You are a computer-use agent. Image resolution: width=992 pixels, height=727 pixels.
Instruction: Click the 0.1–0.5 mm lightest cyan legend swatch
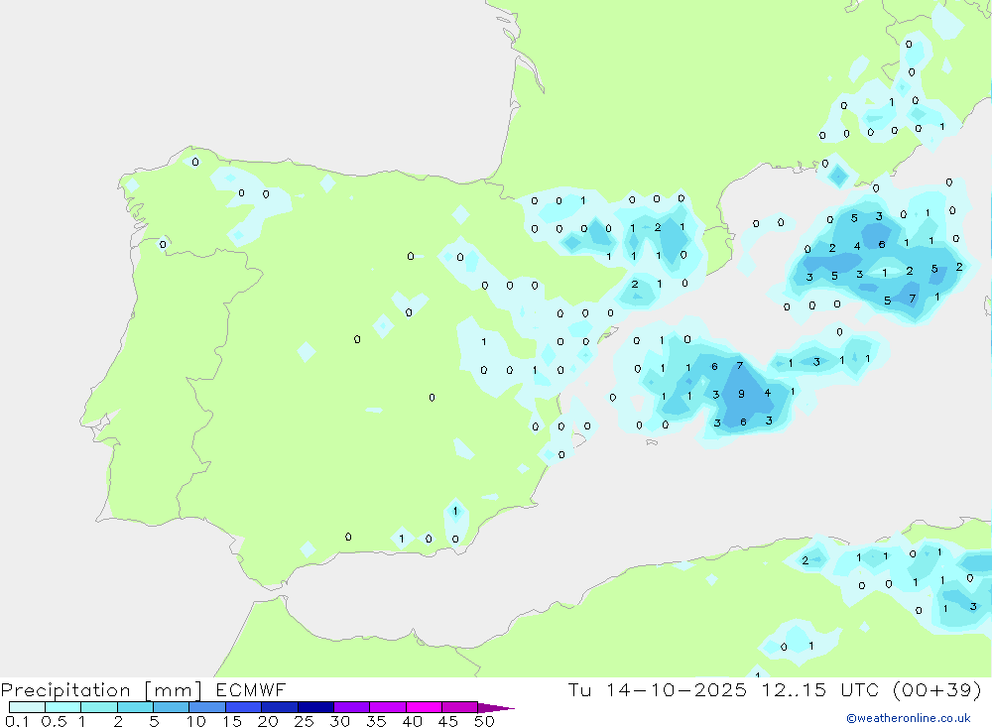click(27, 707)
